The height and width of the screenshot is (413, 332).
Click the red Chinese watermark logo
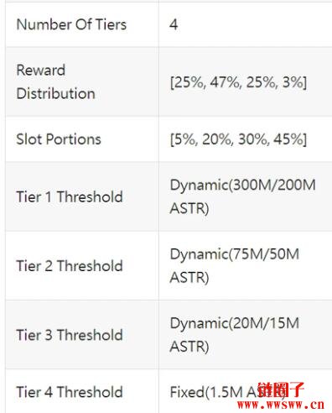pyautogui.click(x=280, y=389)
